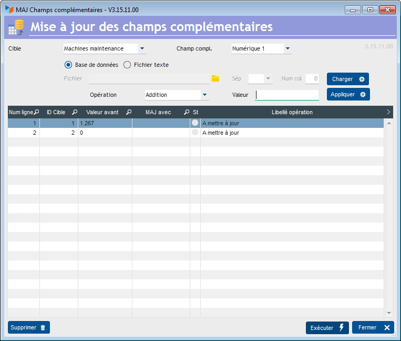Select the Fichier texte radio option
401x341 pixels.
(x=127, y=65)
